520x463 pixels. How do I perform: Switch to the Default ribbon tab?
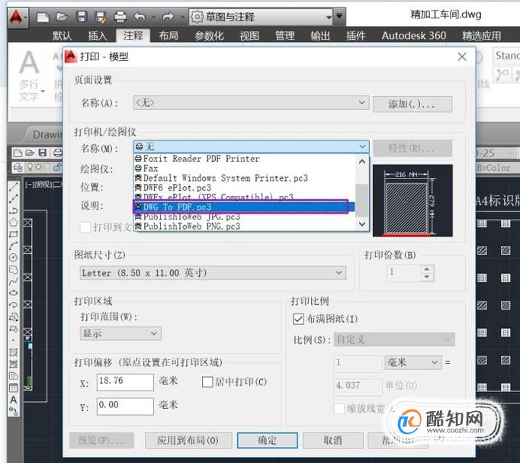click(x=62, y=36)
